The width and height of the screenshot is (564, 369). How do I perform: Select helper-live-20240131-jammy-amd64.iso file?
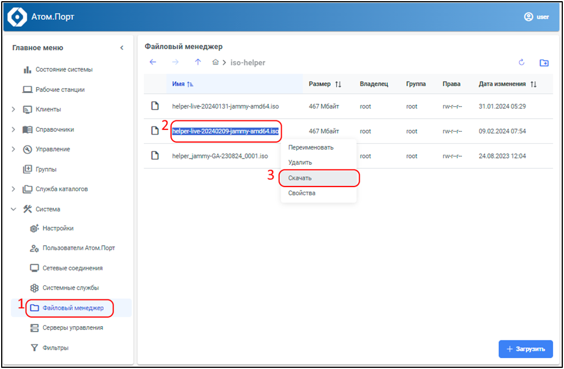tap(225, 106)
